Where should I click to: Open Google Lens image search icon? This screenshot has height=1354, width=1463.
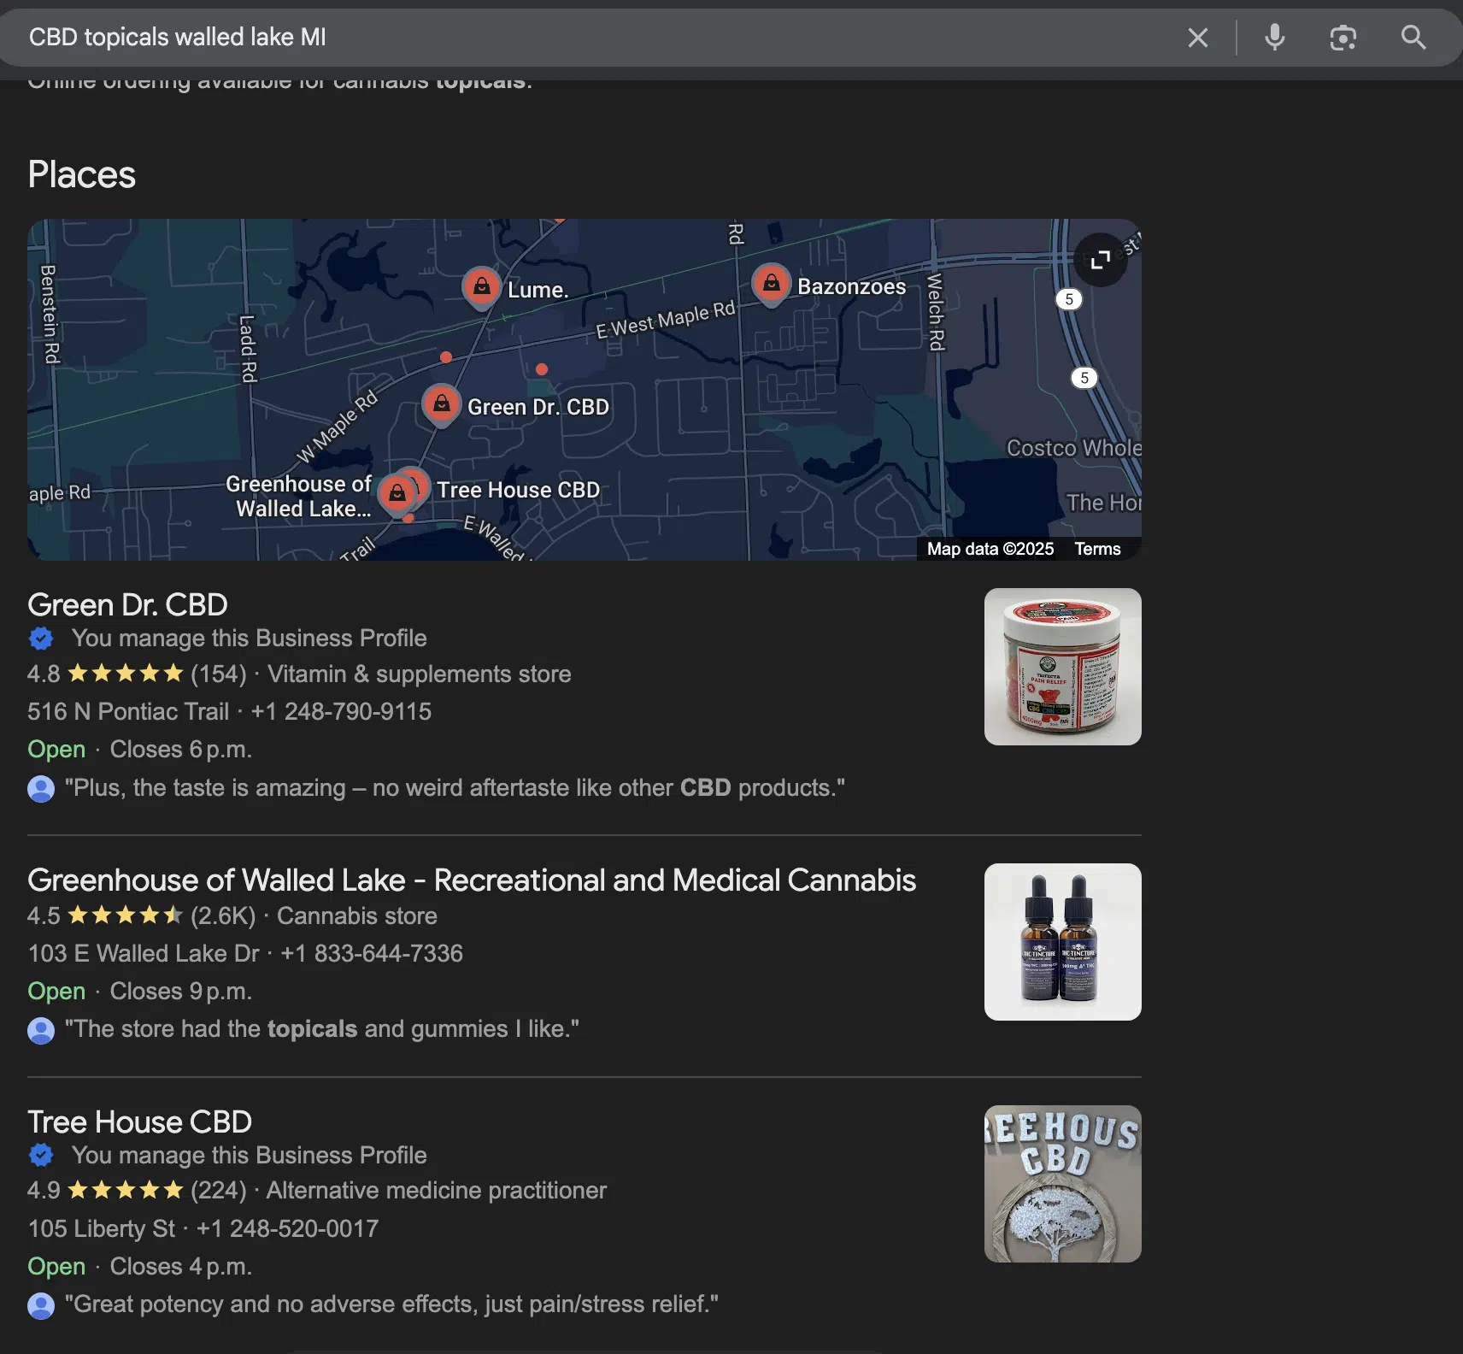tap(1343, 38)
